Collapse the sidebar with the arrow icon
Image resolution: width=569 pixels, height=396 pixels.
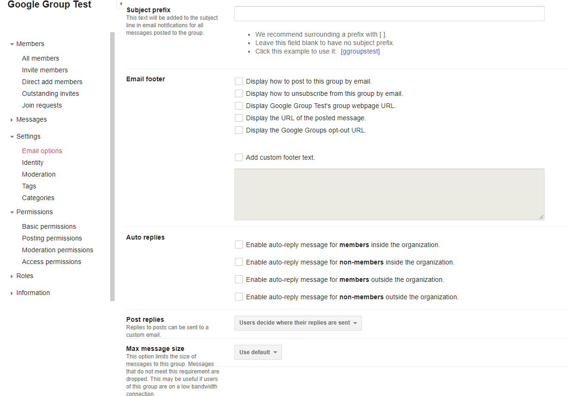[x=121, y=4]
